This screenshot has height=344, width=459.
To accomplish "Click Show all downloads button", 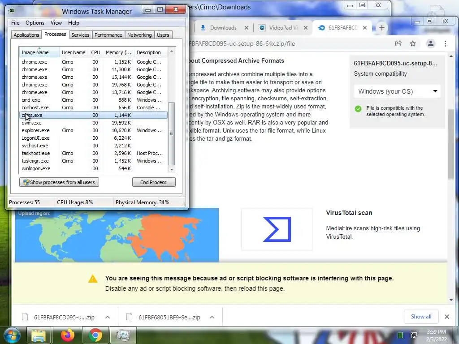I will pos(421,317).
